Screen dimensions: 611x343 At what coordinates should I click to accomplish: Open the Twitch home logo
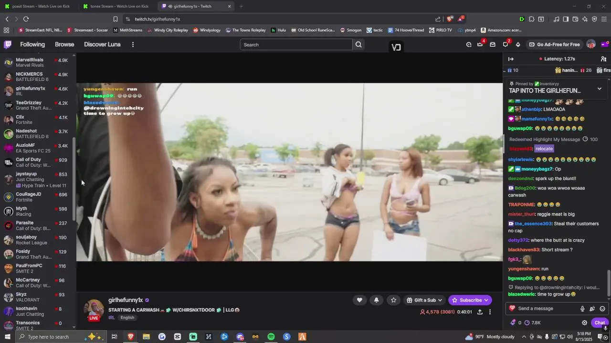(x=8, y=44)
